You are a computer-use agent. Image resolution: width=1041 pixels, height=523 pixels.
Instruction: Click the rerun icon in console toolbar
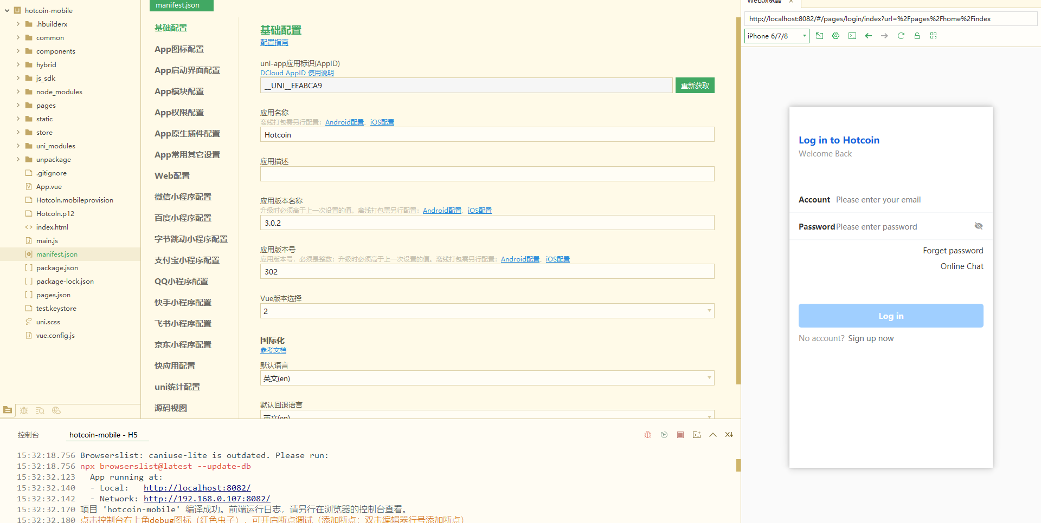tap(664, 435)
